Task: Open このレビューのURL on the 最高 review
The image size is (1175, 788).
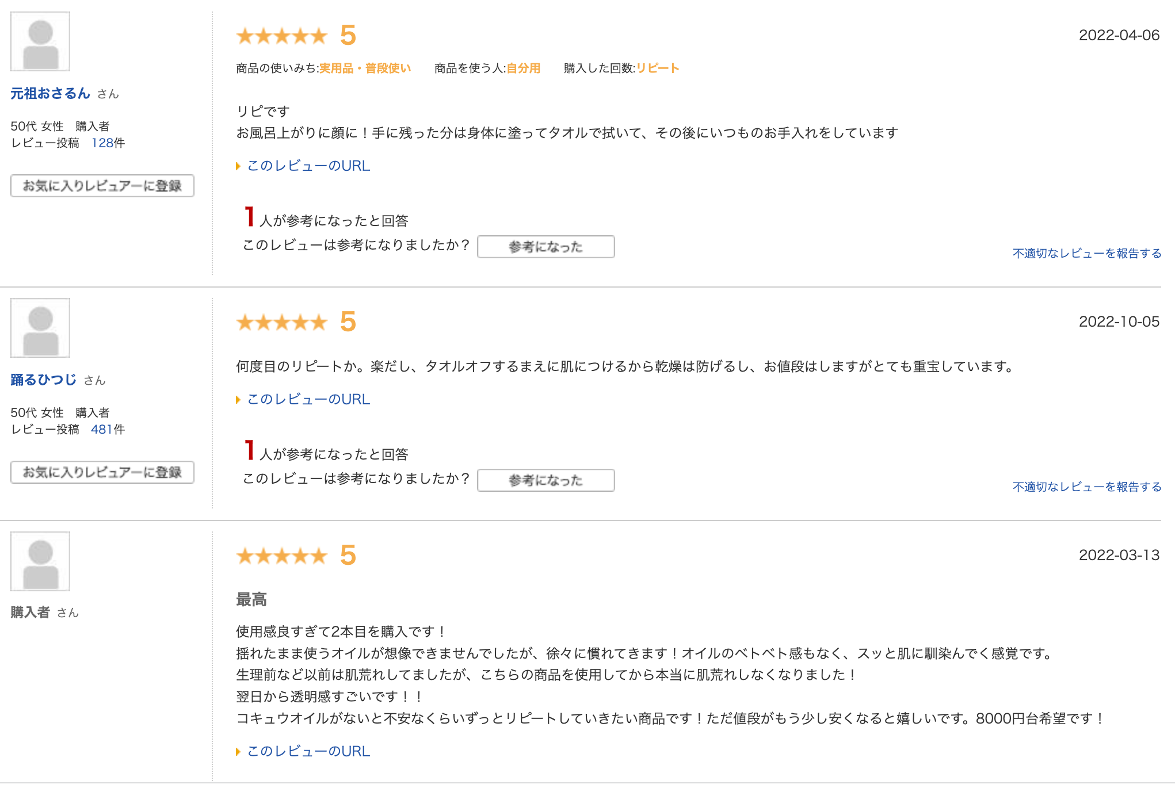Action: point(307,751)
